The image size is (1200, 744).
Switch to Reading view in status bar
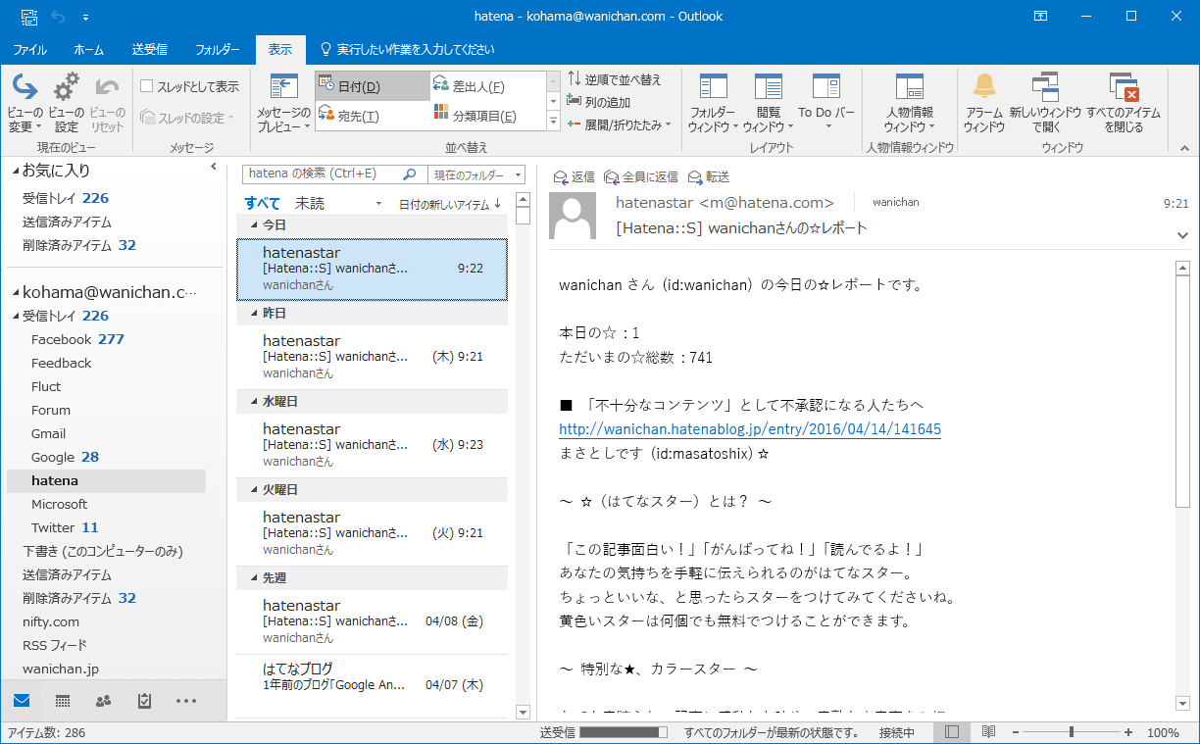(x=989, y=732)
